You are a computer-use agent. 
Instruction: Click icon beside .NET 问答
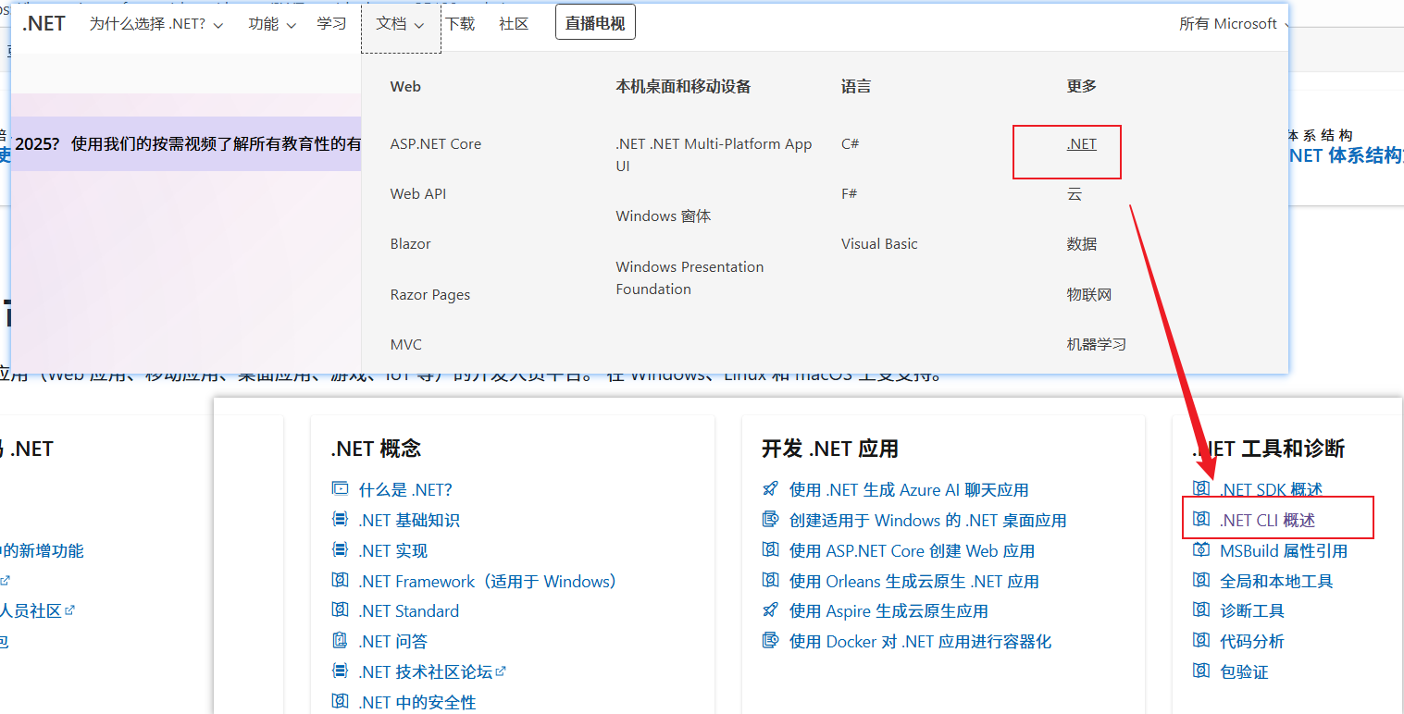click(340, 641)
